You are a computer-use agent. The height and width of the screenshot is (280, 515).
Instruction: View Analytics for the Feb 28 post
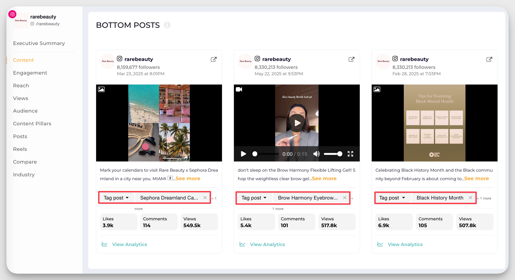point(405,244)
